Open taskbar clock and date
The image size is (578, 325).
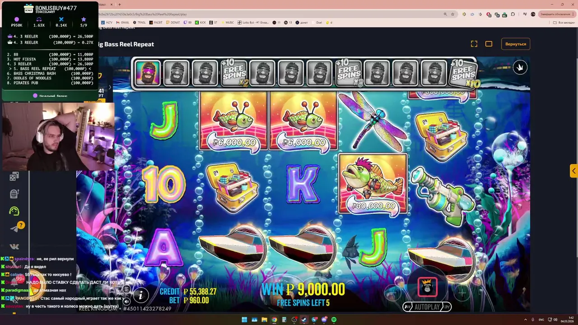point(568,320)
